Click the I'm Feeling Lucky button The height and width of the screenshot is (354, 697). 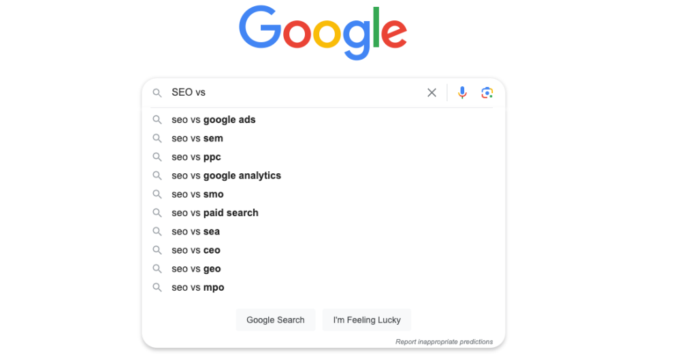click(x=367, y=320)
